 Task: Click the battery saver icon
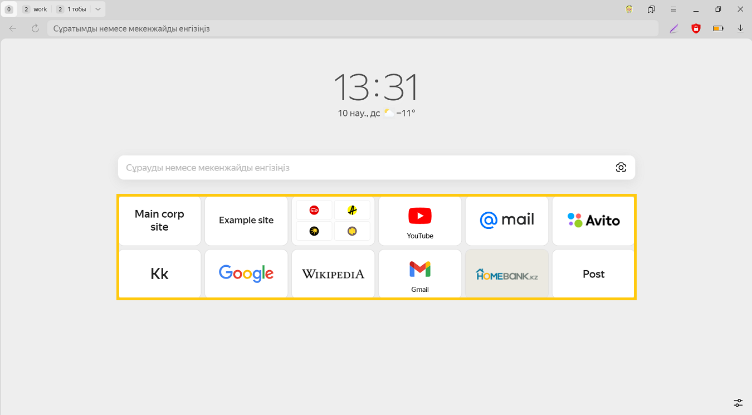pyautogui.click(x=718, y=28)
